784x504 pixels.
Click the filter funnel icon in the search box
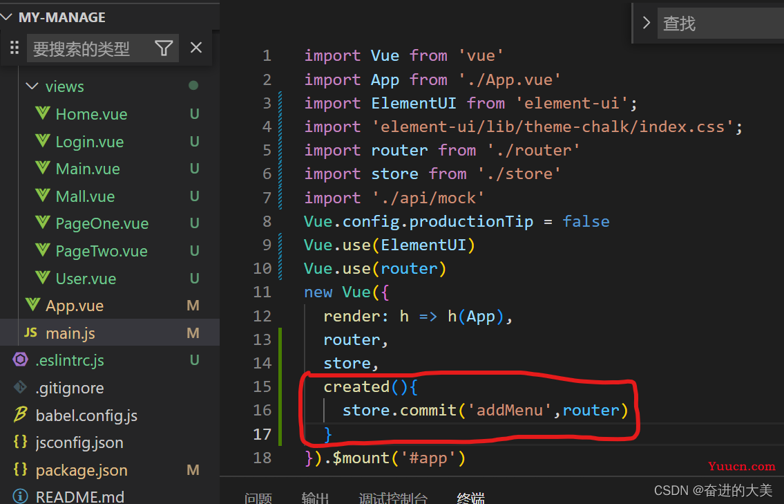point(164,48)
